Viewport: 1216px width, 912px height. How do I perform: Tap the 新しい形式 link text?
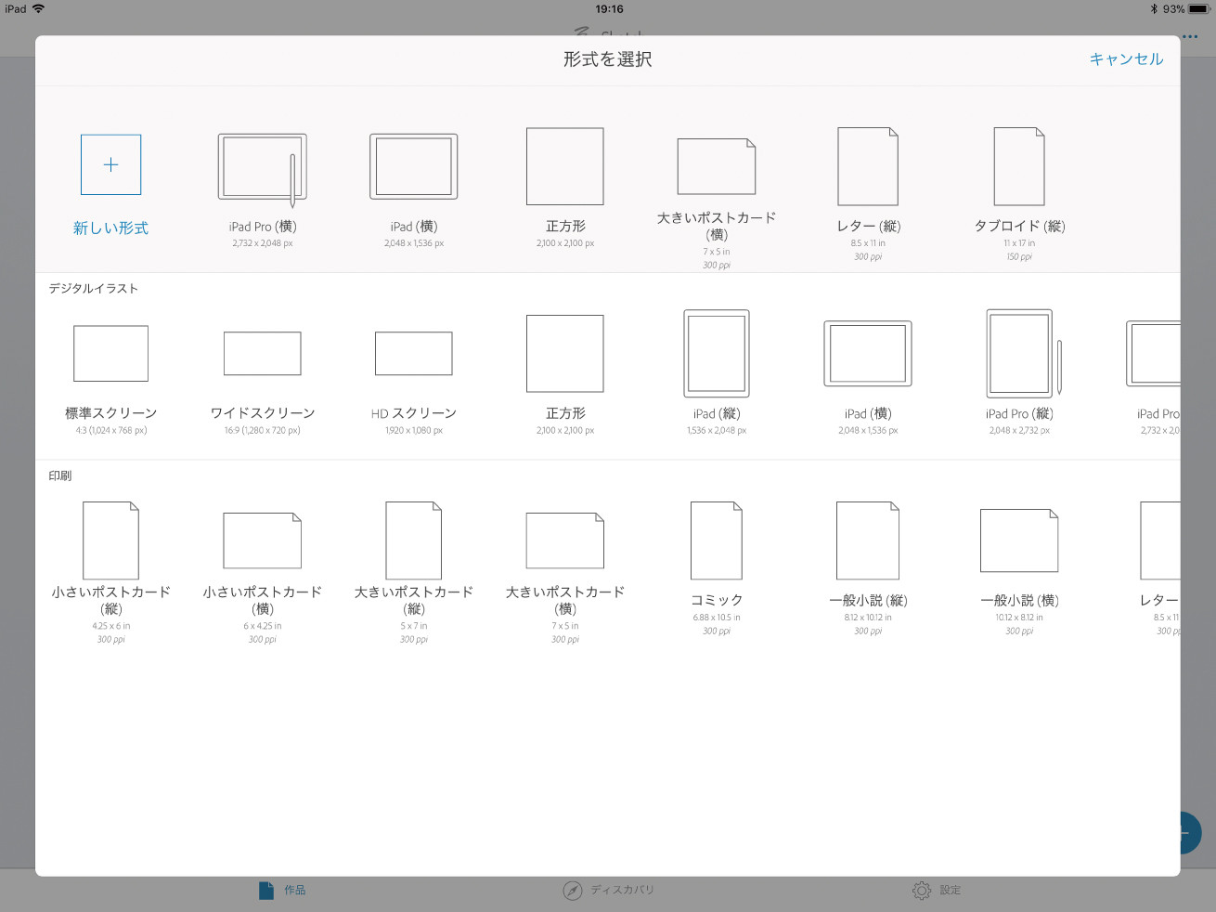click(110, 228)
